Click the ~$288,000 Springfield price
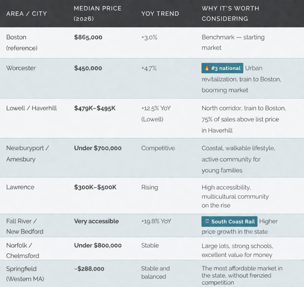The height and width of the screenshot is (287, 304). [89, 269]
